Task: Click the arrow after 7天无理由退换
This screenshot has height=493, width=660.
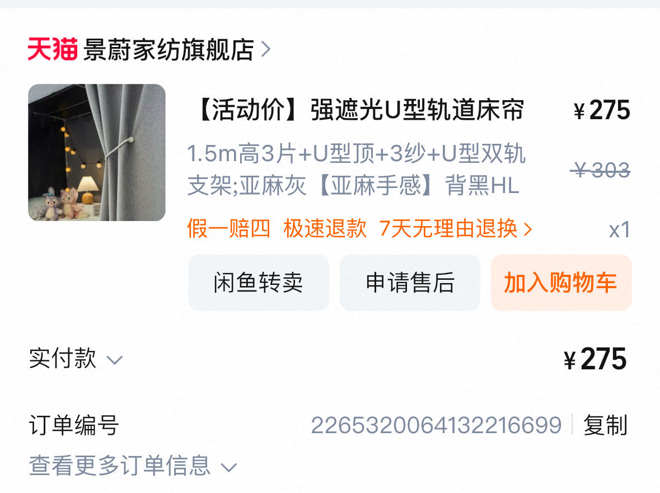Action: 527,229
